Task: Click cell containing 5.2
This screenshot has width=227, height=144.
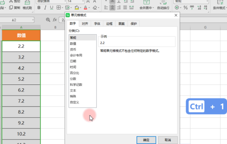Action: tap(21, 79)
